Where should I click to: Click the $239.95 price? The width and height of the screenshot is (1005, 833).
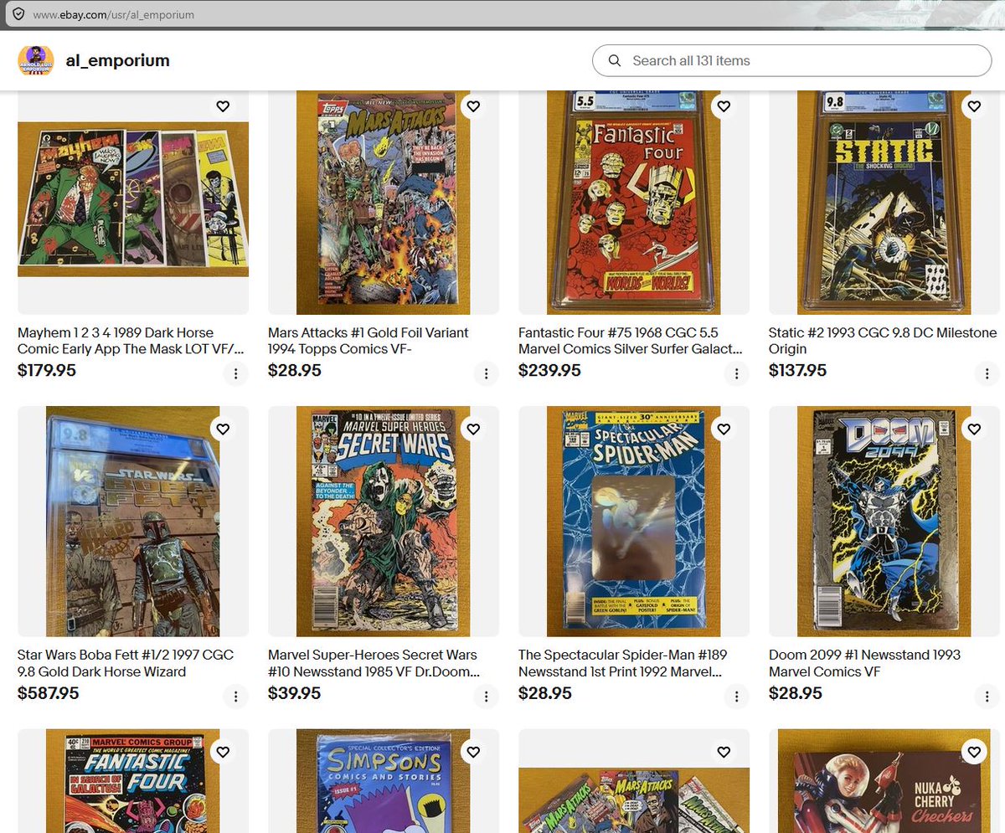pyautogui.click(x=549, y=370)
